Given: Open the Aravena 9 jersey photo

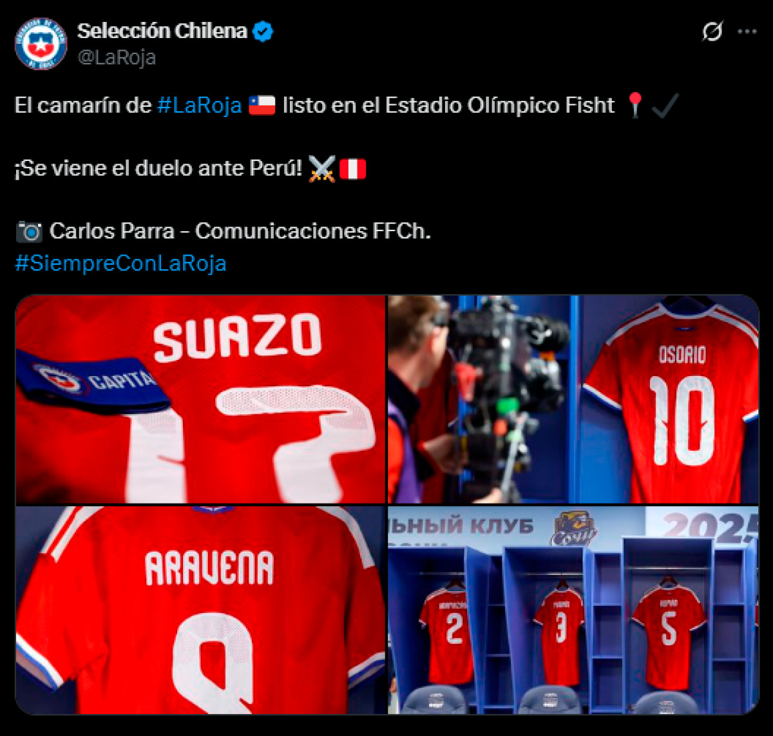Looking at the screenshot, I should click(x=200, y=610).
